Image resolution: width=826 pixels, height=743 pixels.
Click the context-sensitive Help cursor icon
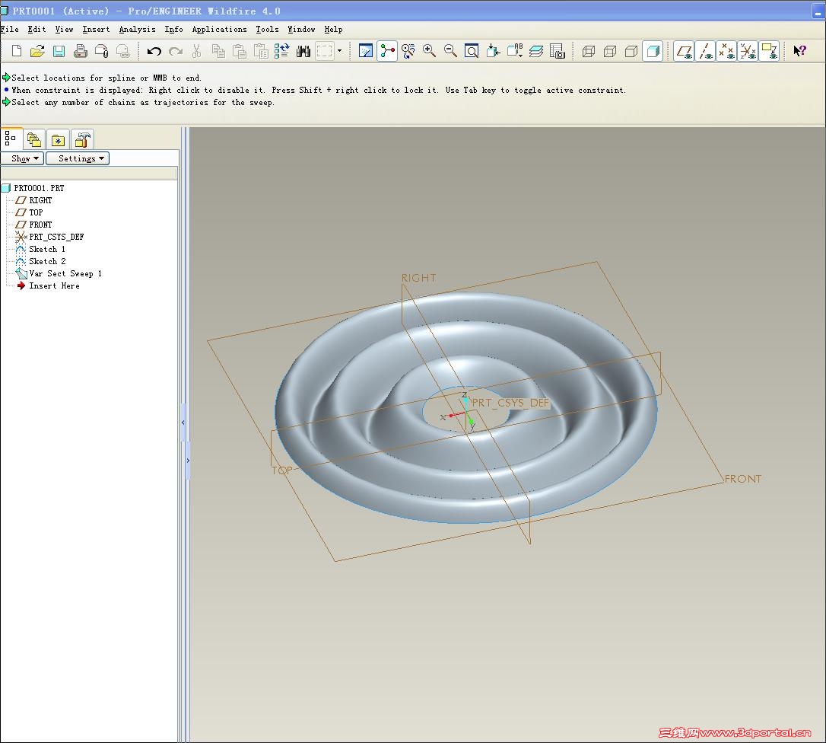[x=799, y=51]
